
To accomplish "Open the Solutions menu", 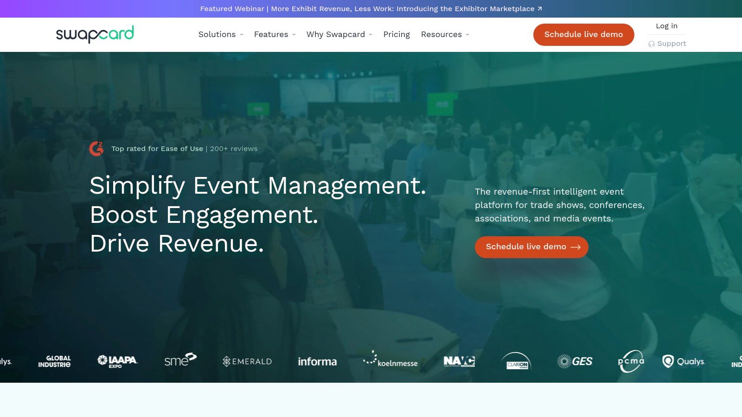I will click(221, 34).
